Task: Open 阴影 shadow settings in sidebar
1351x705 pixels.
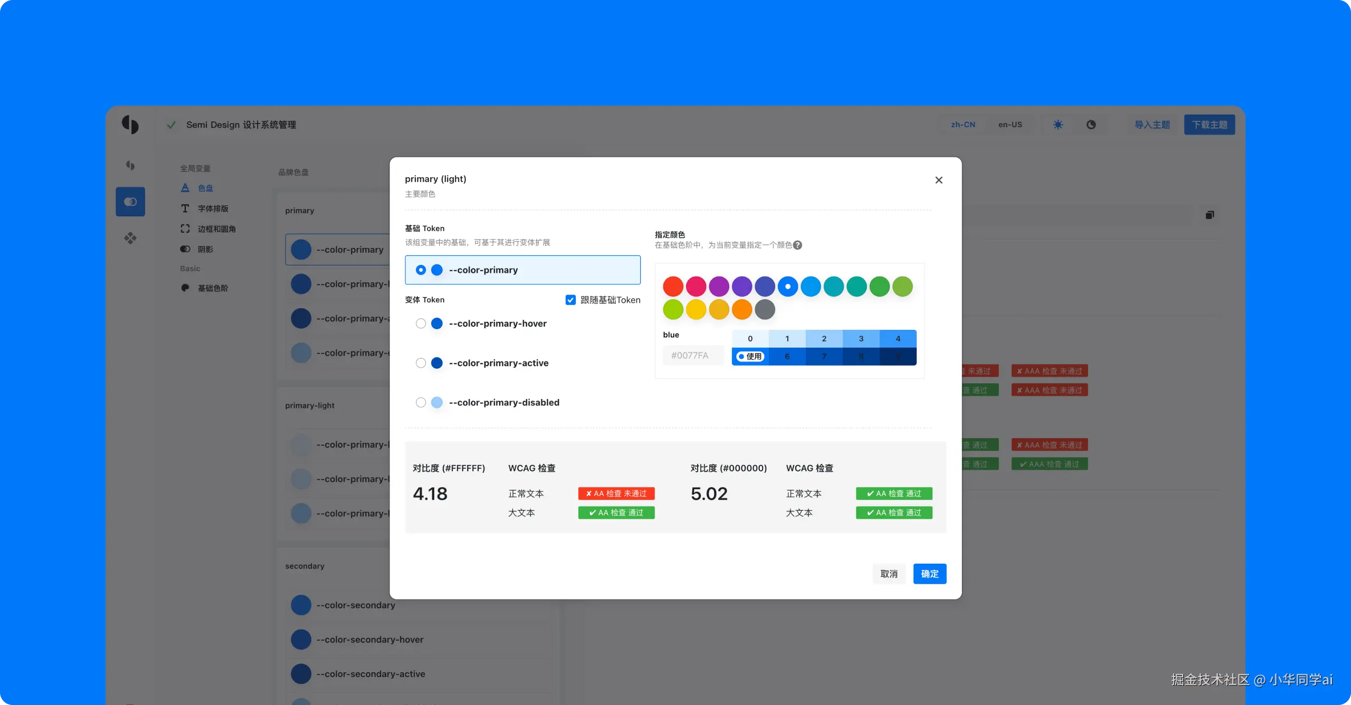Action: pyautogui.click(x=205, y=249)
